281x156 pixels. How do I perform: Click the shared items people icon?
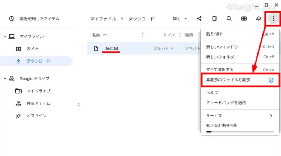coord(19,103)
